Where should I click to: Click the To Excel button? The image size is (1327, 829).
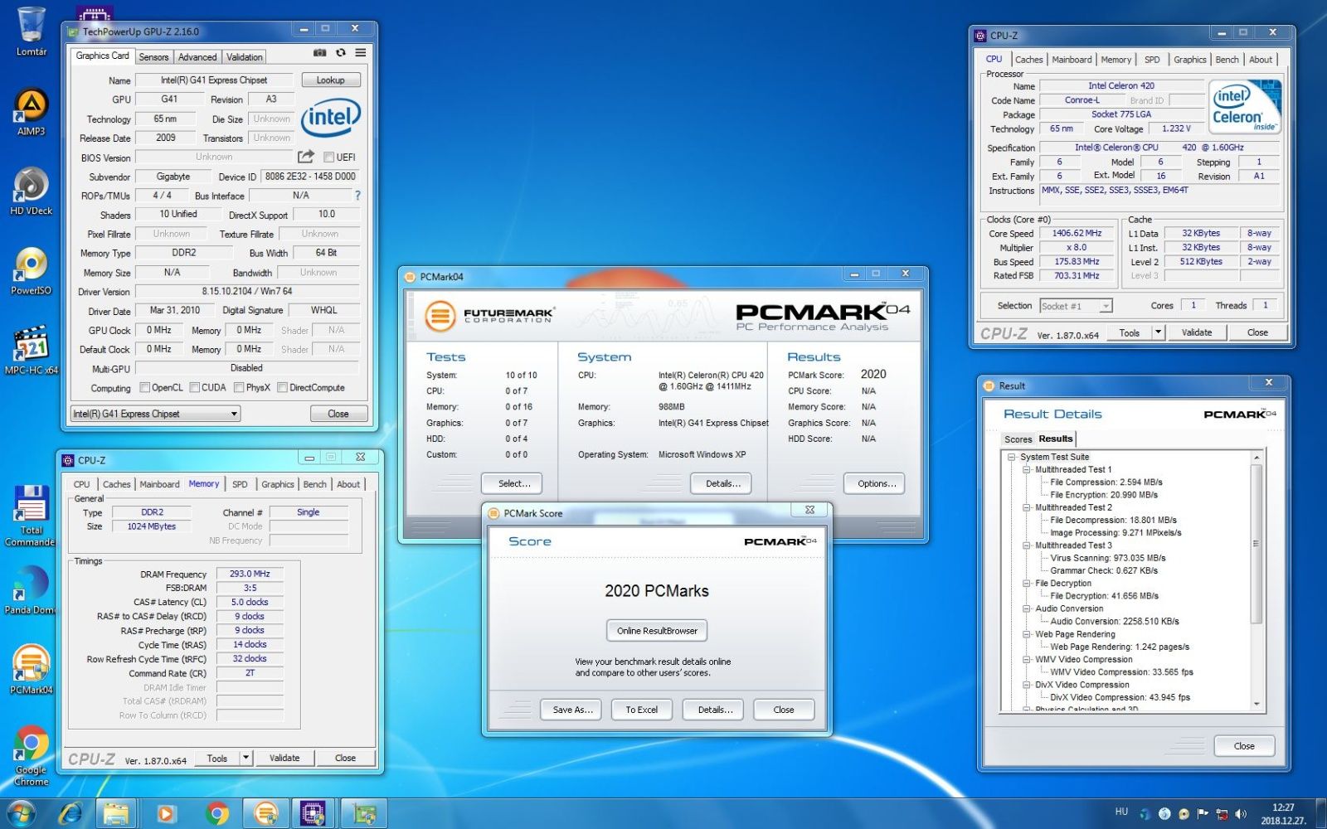(642, 710)
